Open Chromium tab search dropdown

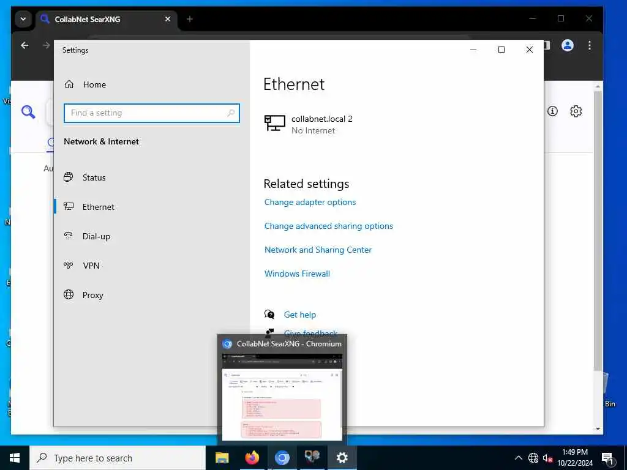23,19
